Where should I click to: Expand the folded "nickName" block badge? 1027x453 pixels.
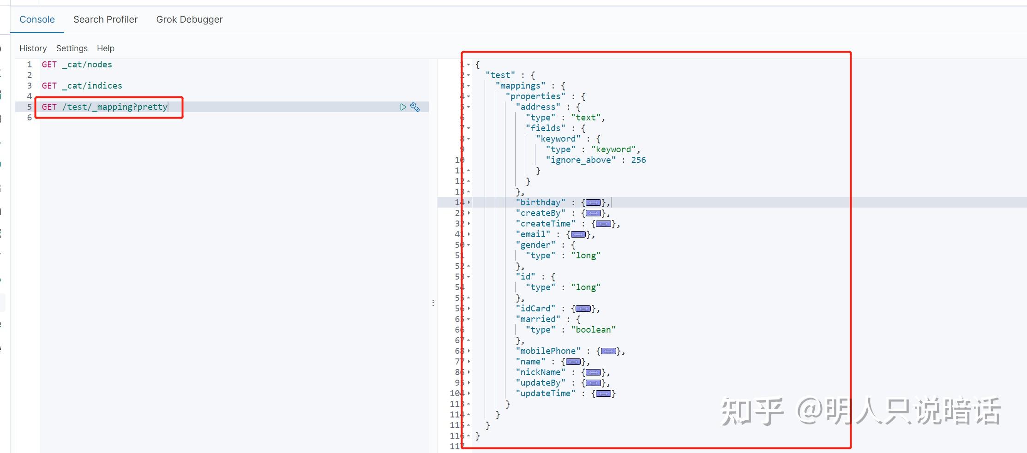593,372
